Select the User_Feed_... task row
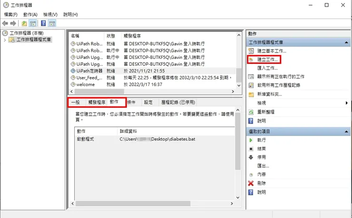The width and height of the screenshot is (352, 218). point(153,78)
